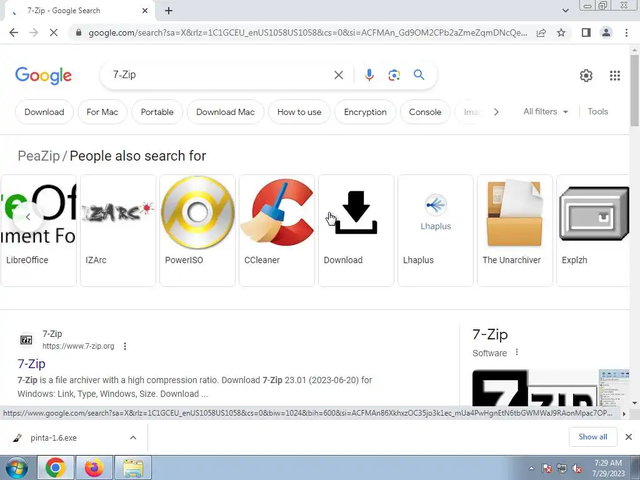Select the Encryption filter chip

coord(365,112)
